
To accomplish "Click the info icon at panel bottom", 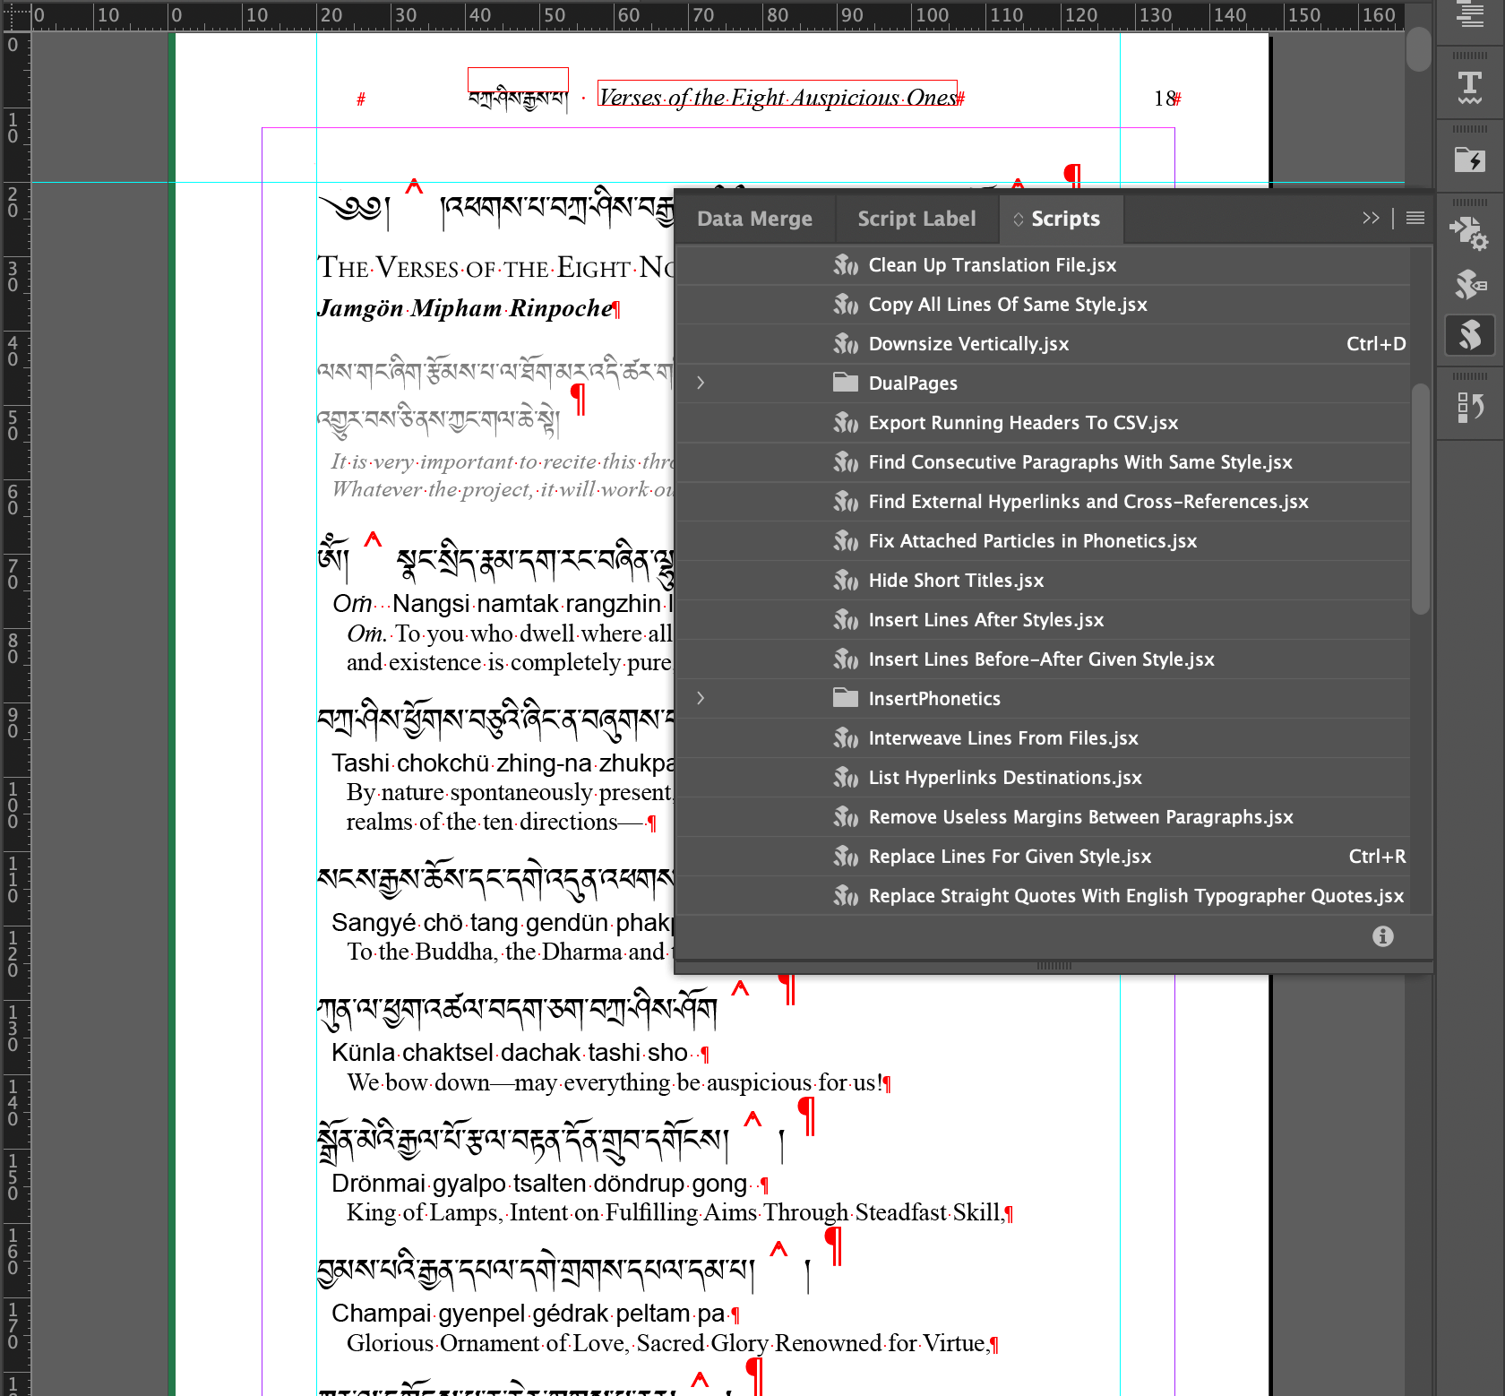I will coord(1382,936).
